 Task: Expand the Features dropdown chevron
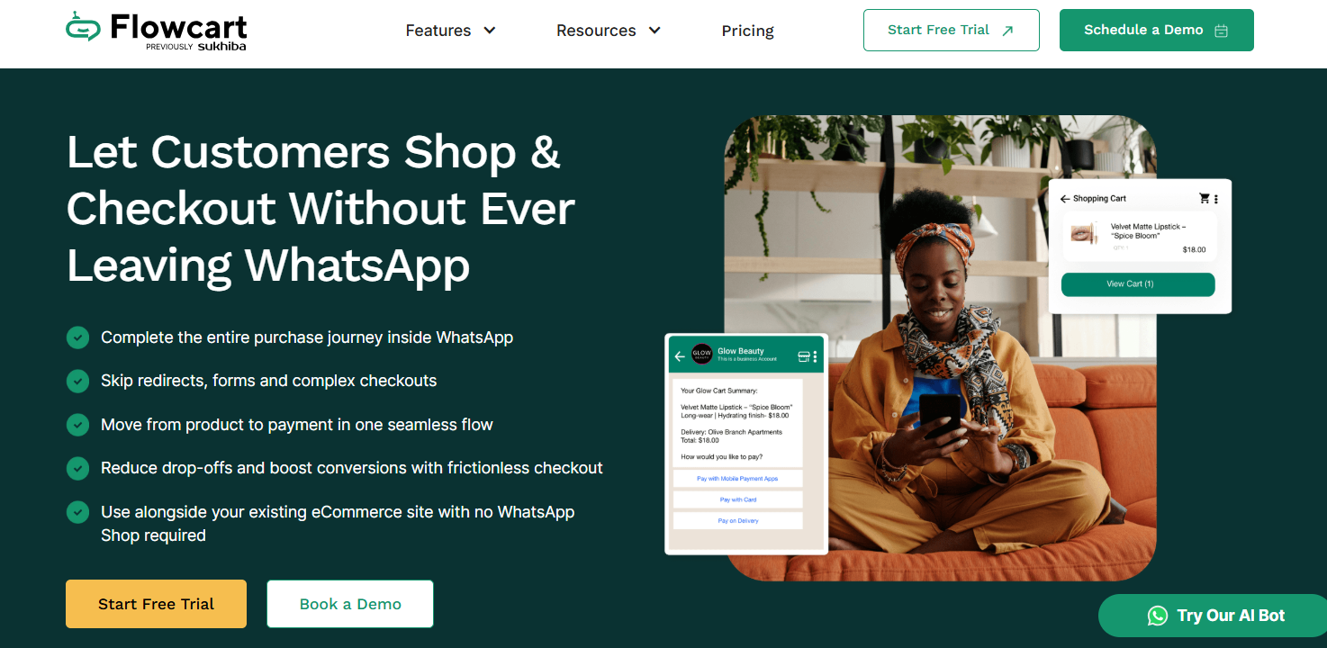pos(490,31)
